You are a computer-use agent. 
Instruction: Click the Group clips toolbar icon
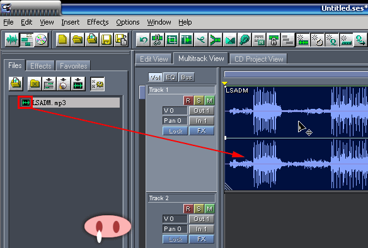point(288,40)
